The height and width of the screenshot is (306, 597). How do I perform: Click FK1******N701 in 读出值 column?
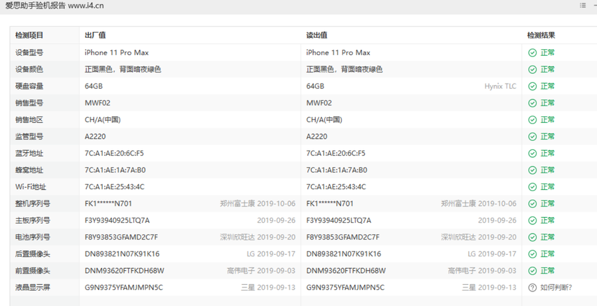click(330, 204)
